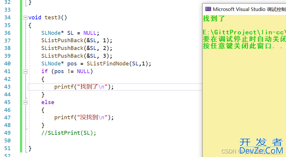Click line number 51 in the gutter
Viewport: 286px width, 157px height.
7,148
